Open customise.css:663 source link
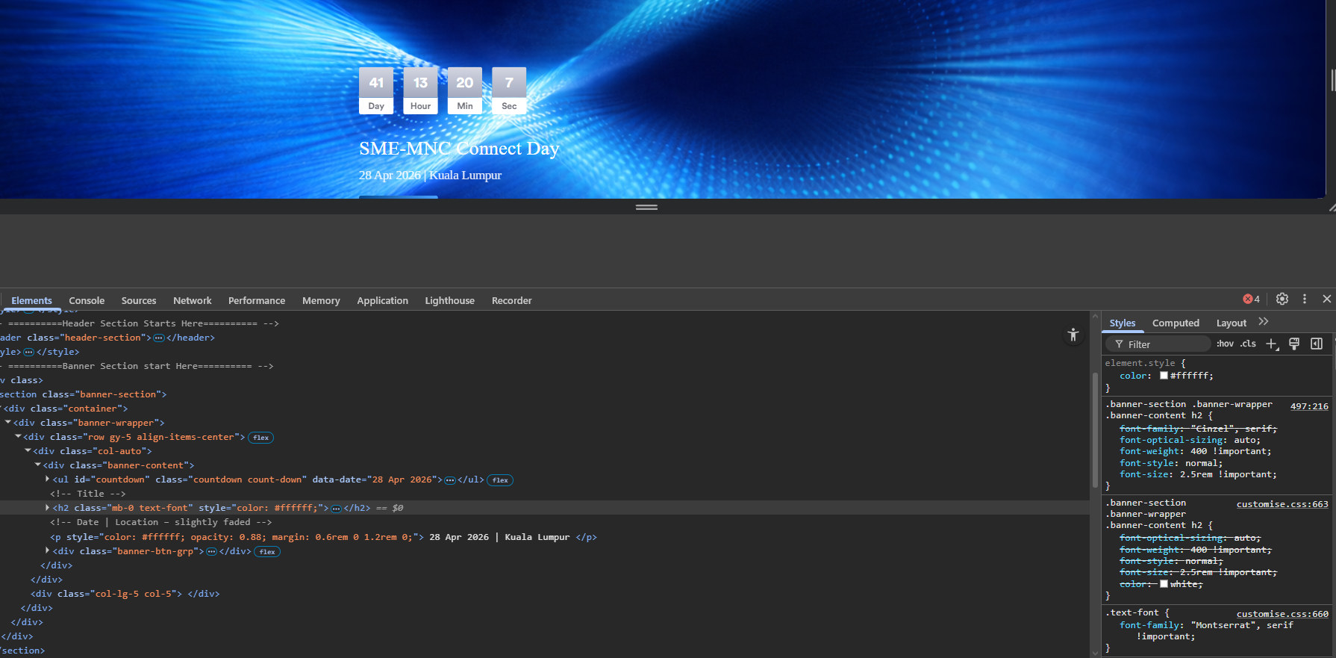1336x658 pixels. pos(1282,504)
